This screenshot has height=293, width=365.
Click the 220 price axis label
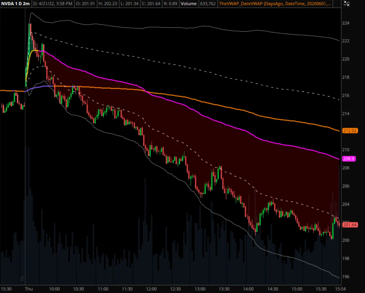click(x=345, y=59)
